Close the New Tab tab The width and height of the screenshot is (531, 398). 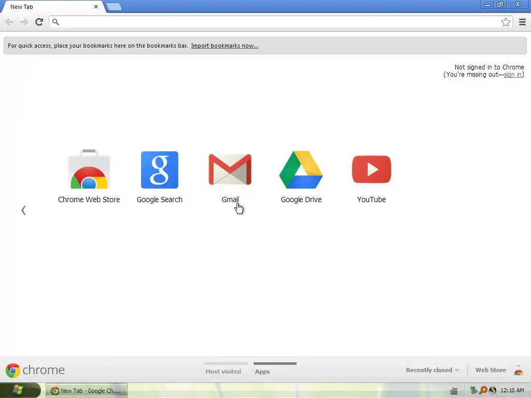96,7
